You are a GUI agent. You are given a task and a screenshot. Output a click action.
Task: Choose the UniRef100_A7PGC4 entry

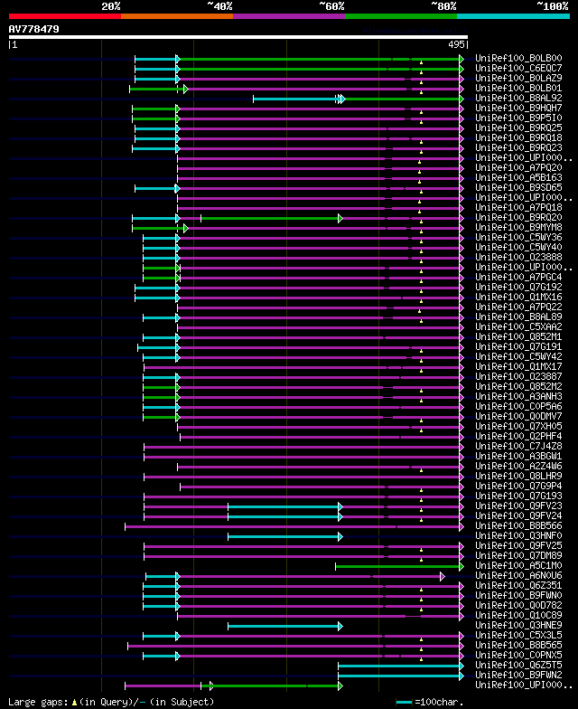pos(518,277)
